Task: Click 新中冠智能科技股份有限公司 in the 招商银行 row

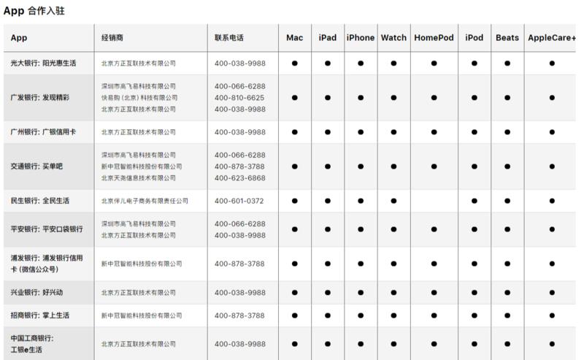Action: pos(142,315)
